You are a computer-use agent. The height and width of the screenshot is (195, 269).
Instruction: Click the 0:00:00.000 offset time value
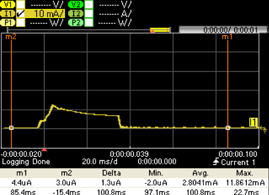tap(157, 162)
